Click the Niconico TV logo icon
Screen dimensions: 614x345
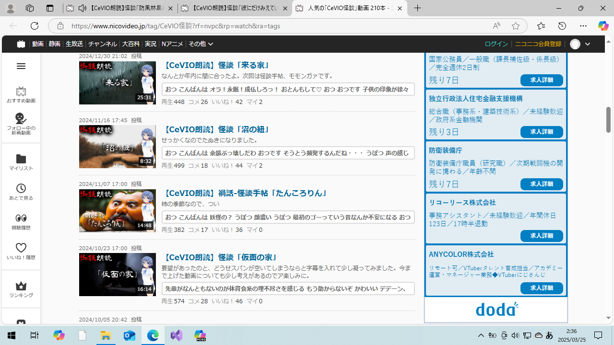click(x=21, y=44)
